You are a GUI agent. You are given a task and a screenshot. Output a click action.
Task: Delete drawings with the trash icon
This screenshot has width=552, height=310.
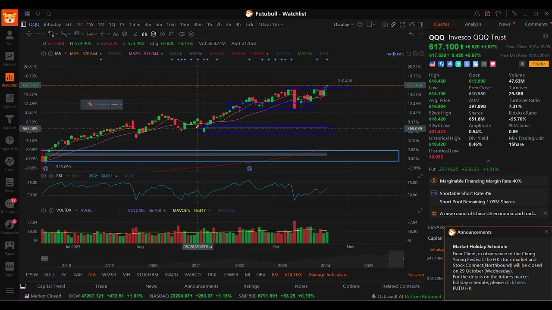(x=171, y=34)
